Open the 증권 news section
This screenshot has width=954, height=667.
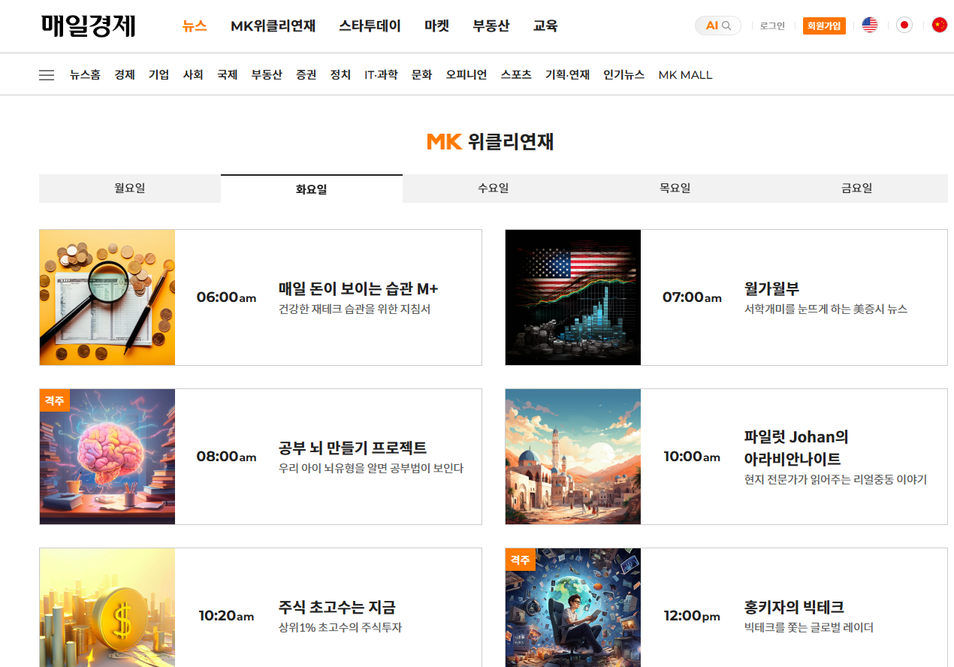(x=306, y=74)
